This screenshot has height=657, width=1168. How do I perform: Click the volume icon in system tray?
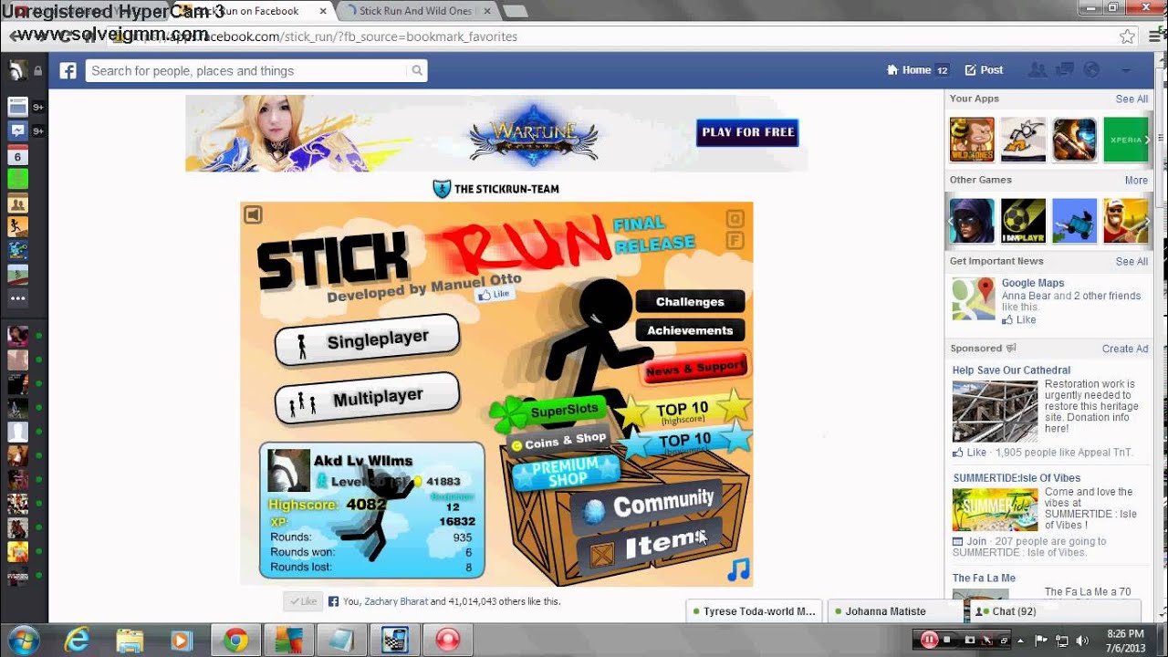[x=1082, y=640]
